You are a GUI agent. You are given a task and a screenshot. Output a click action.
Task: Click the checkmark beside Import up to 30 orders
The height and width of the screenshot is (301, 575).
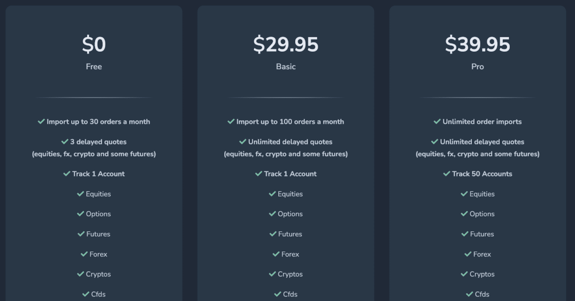tap(41, 122)
